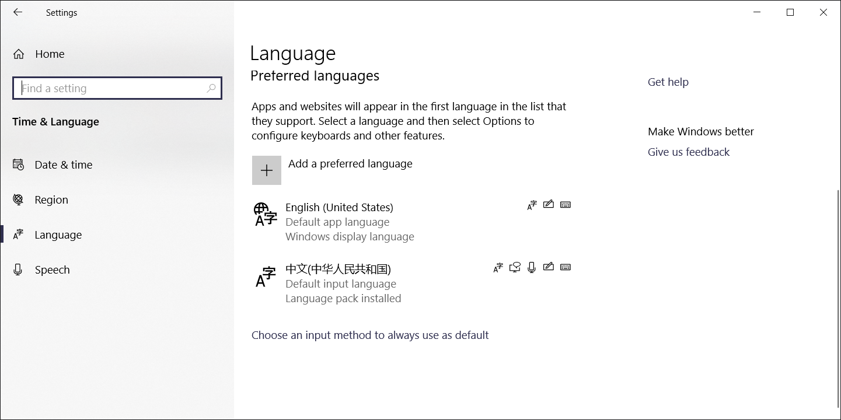The height and width of the screenshot is (420, 841).
Task: Open Date & time settings
Action: pos(63,164)
